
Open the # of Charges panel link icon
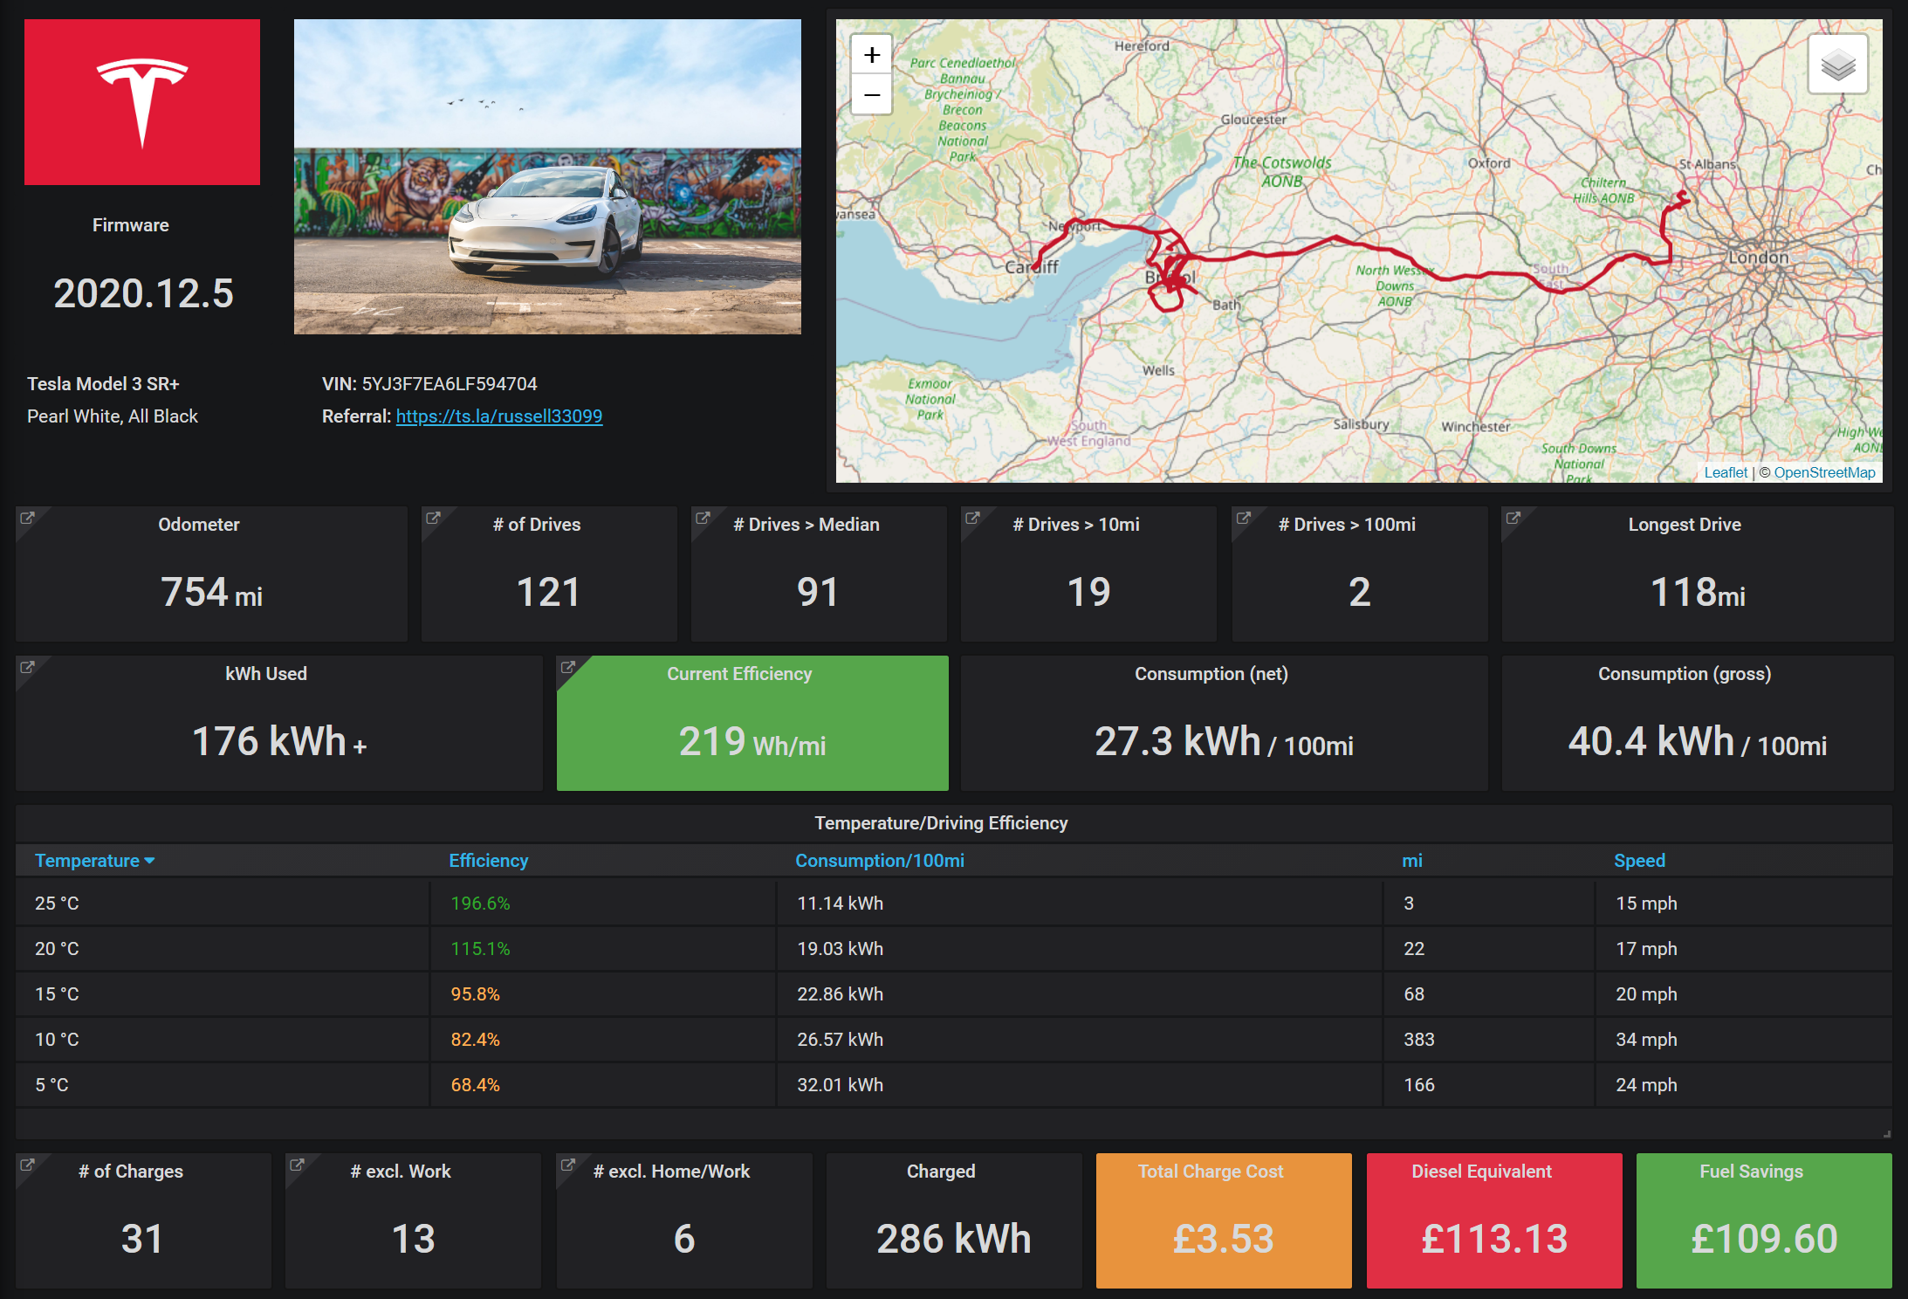(27, 1165)
